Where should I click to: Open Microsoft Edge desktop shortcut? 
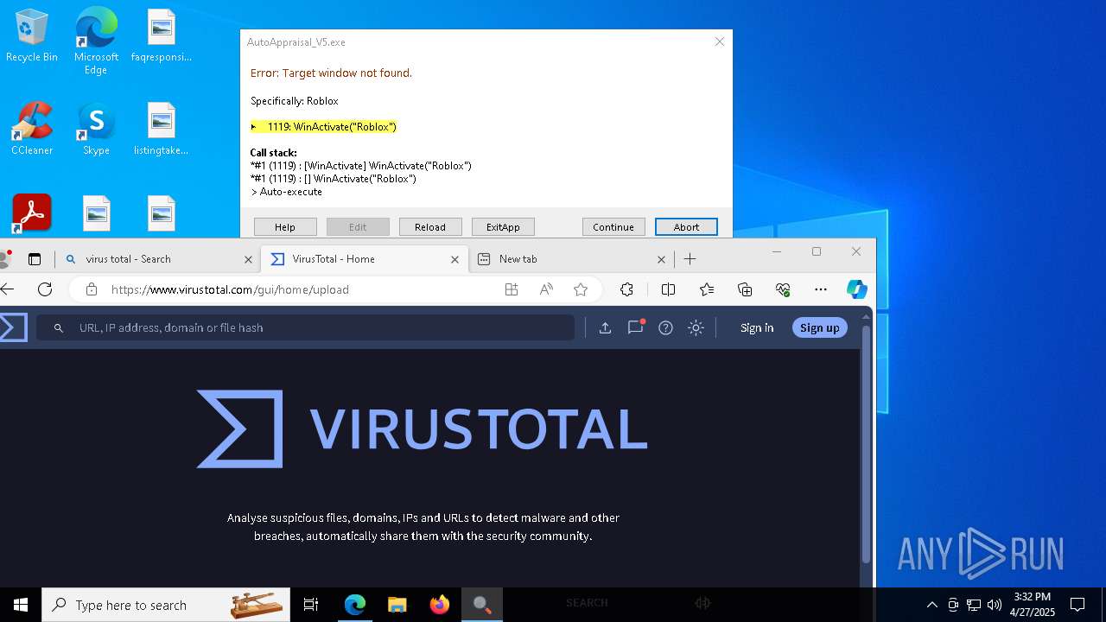click(x=96, y=41)
